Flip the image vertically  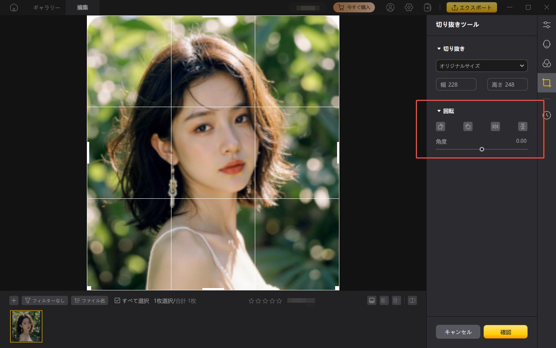pyautogui.click(x=522, y=126)
